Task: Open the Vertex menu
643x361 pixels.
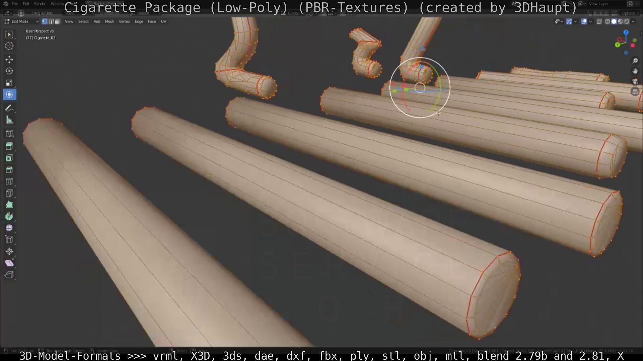Action: tap(124, 21)
